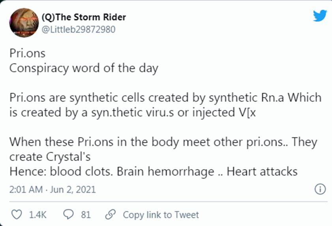332x226 pixels.
Task: Click the reply speech bubble icon
Action: [x=68, y=215]
